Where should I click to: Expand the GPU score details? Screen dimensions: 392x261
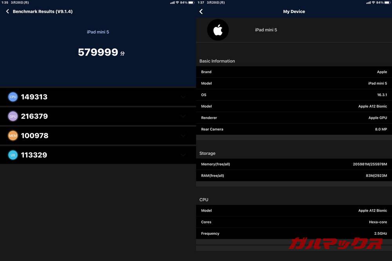pos(183,116)
